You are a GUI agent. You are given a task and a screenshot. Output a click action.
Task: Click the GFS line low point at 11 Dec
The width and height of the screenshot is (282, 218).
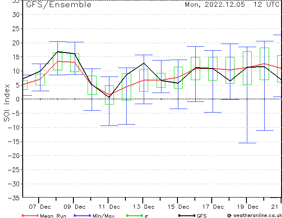click(x=109, y=97)
